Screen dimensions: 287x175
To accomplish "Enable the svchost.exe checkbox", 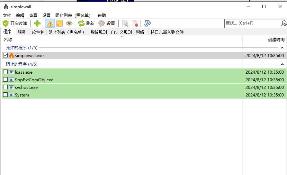I will 5,87.
